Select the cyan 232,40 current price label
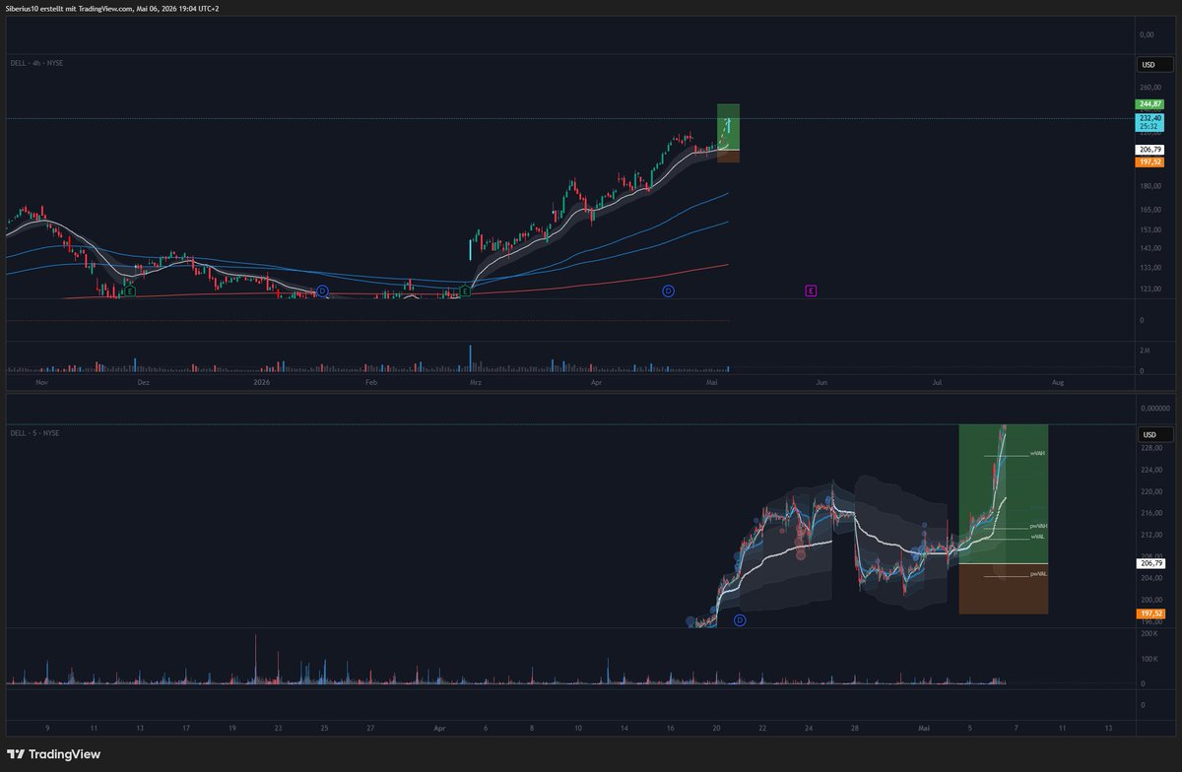This screenshot has height=772, width=1182. click(1149, 122)
